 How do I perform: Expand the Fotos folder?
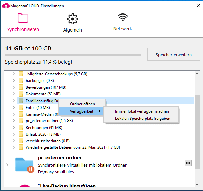click(14, 107)
